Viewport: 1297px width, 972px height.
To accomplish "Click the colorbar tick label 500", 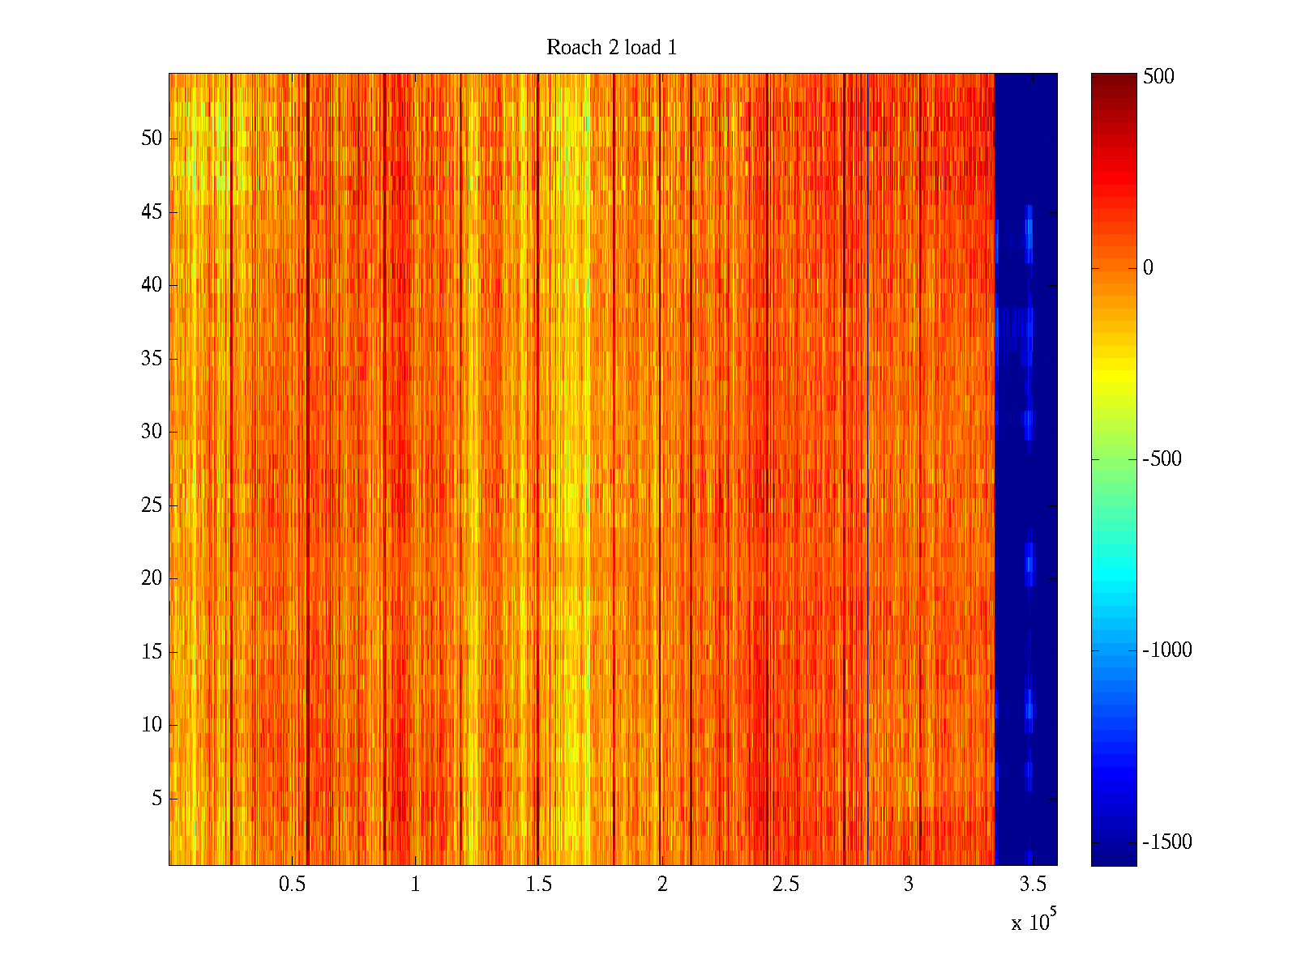I will [x=1158, y=77].
